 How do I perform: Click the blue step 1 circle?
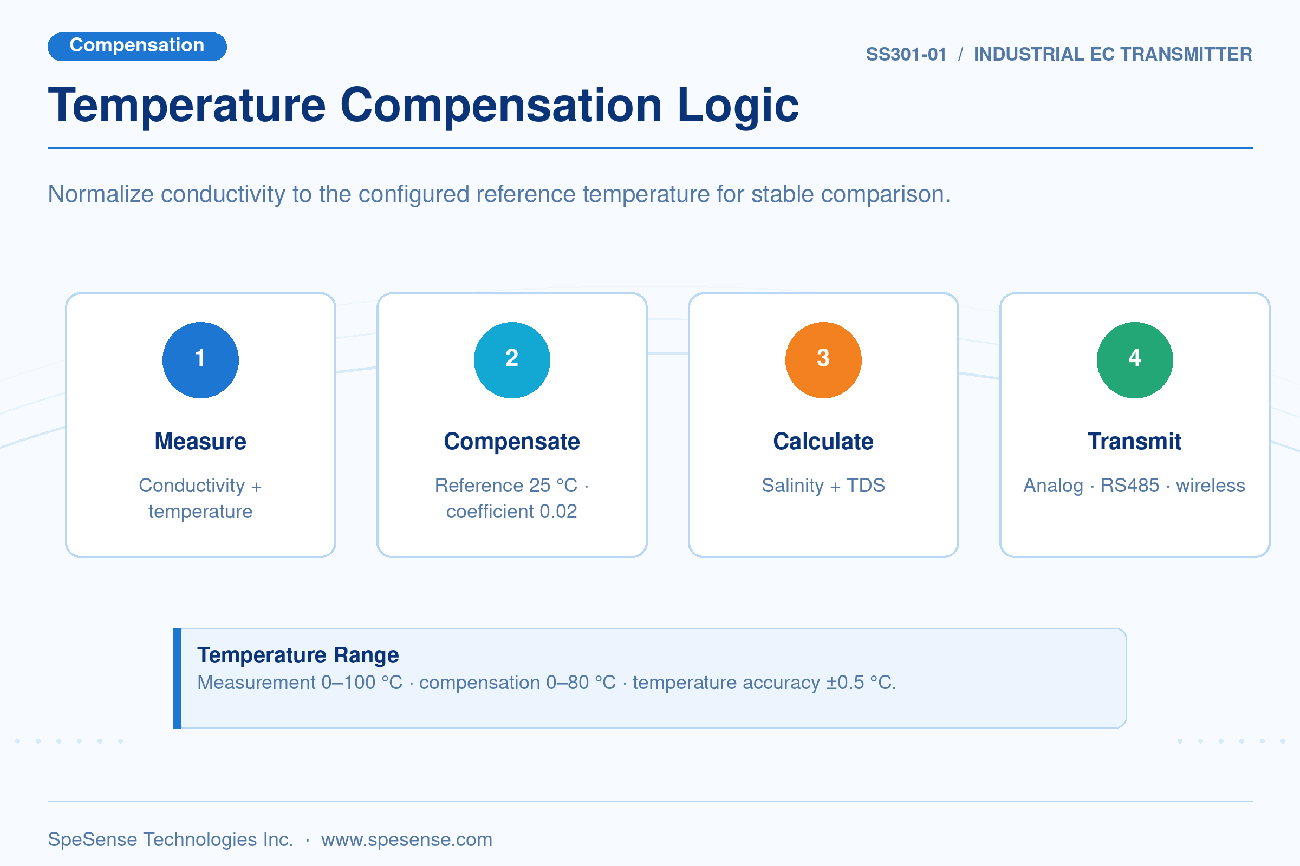pos(200,360)
